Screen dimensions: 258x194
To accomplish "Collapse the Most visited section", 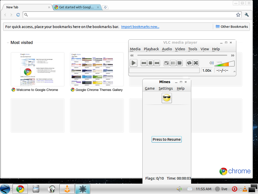I will [x=8, y=43].
